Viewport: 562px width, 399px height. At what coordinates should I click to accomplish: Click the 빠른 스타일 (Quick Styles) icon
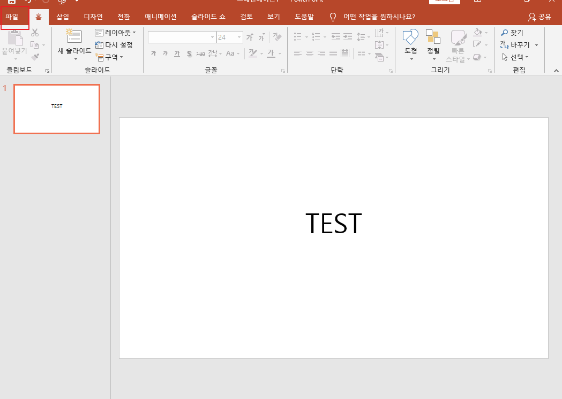coord(459,37)
